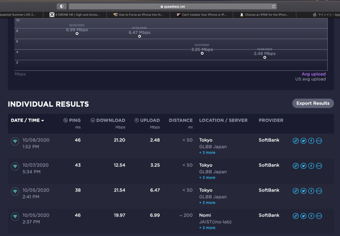The image size is (340, 236).
Task: Expand '+ 3 more' under 10/07/2020 Tokyo
Action: (207, 177)
